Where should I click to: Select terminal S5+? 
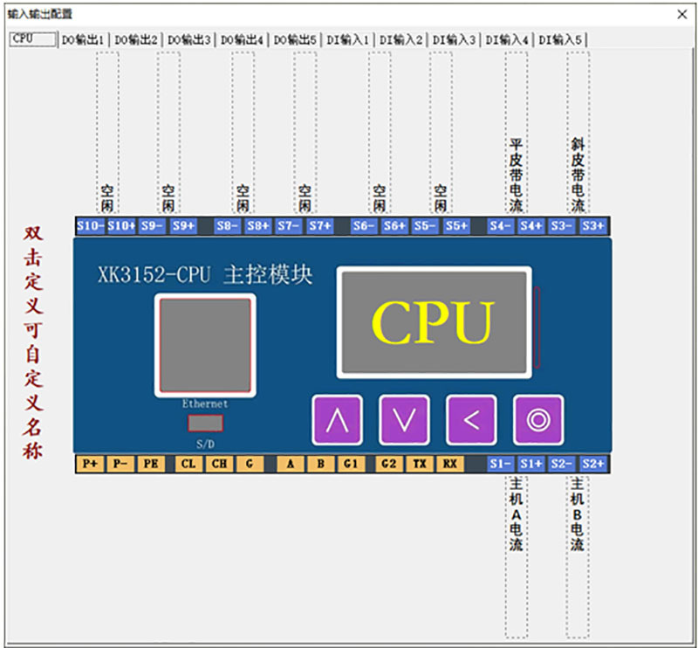(x=457, y=226)
